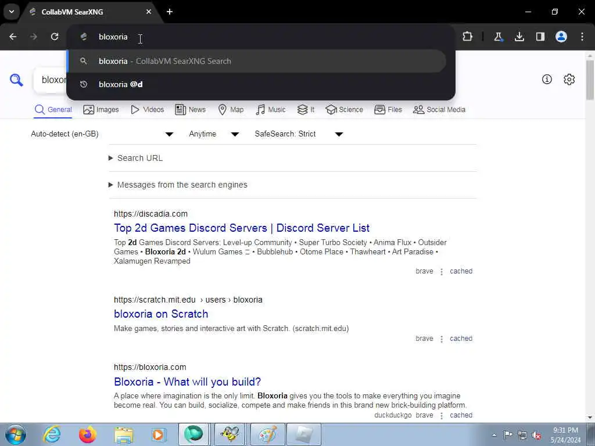Open Windows Media Player on taskbar
Screen dimensions: 595x446
[x=158, y=434]
